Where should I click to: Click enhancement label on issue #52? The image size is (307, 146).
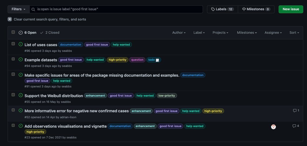pos(141,111)
